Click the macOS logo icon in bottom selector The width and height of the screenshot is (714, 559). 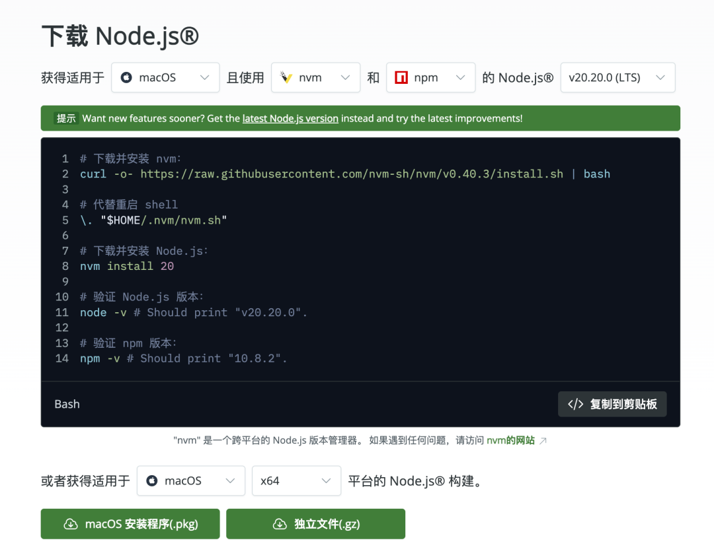(x=151, y=481)
